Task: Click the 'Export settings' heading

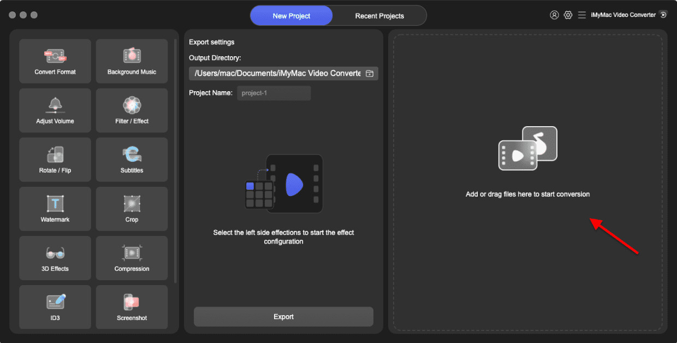Action: (x=211, y=42)
